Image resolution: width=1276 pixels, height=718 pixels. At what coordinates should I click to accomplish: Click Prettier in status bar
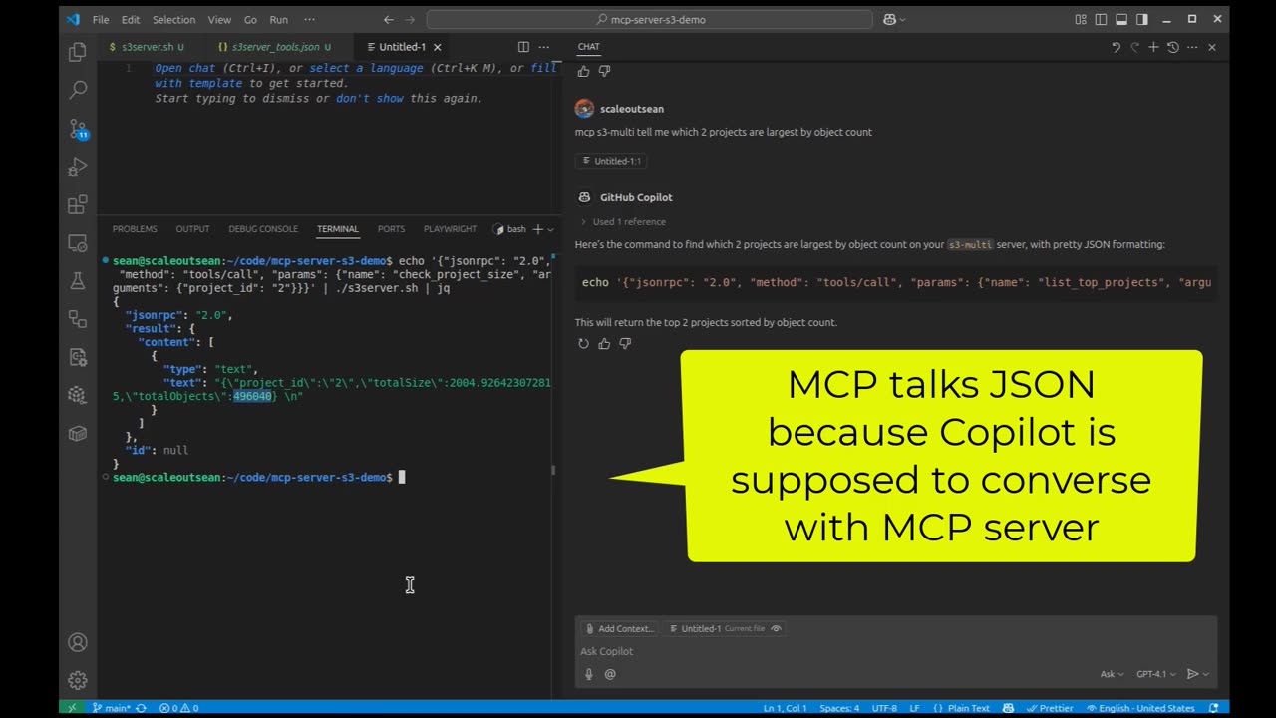click(1049, 708)
